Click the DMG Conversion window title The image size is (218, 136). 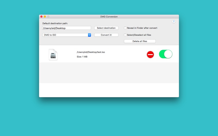coord(109,17)
